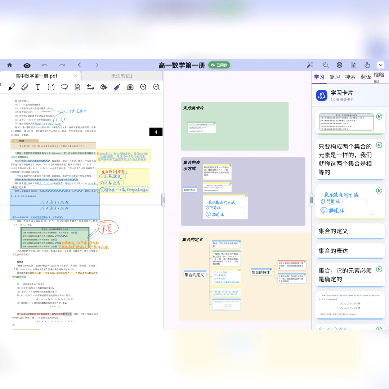Open the textbook excerpt thumbnail card in sidebar
This screenshot has height=389, width=389.
(350, 305)
